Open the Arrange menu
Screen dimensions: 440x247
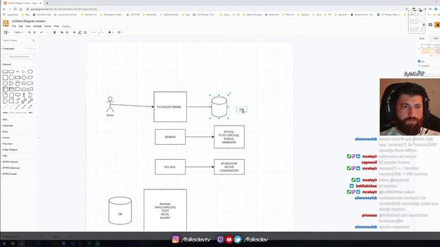(x=37, y=26)
